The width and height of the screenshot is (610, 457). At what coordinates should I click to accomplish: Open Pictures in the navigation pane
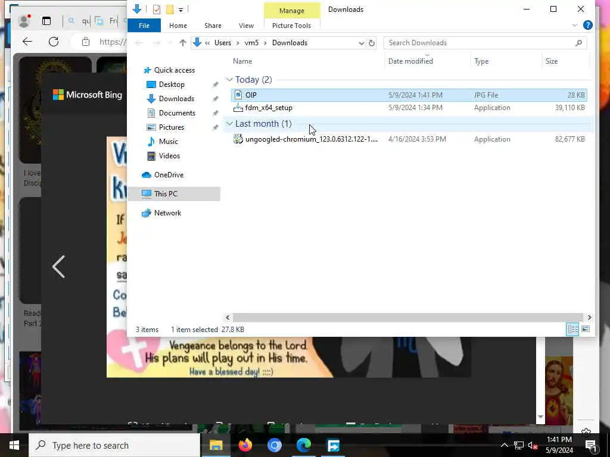point(171,127)
